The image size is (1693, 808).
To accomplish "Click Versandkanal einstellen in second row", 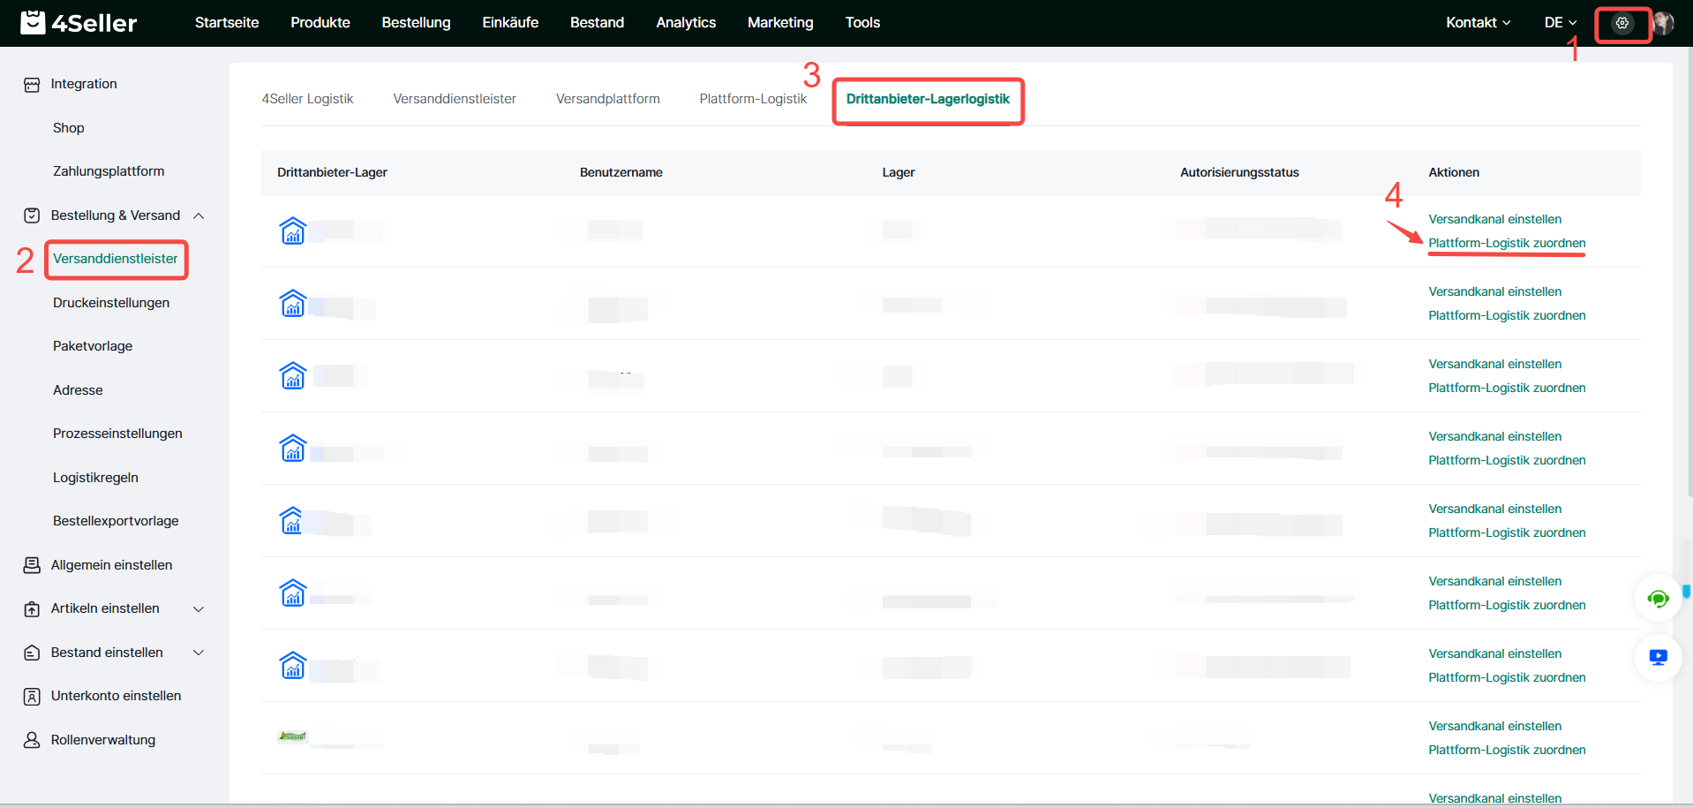I will pos(1494,291).
